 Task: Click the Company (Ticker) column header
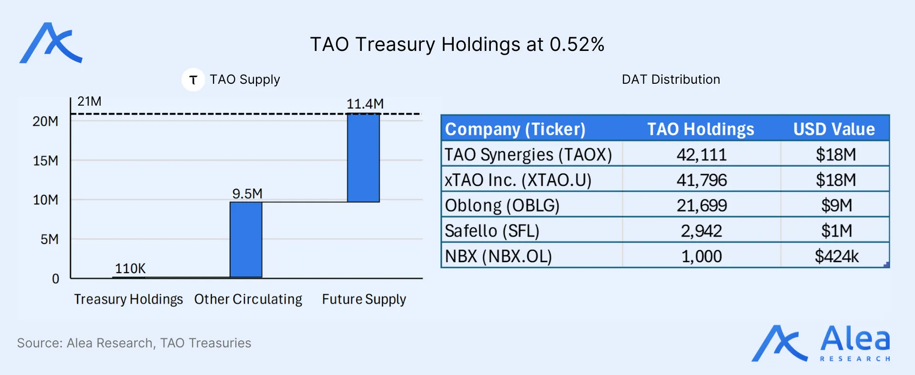coord(515,129)
